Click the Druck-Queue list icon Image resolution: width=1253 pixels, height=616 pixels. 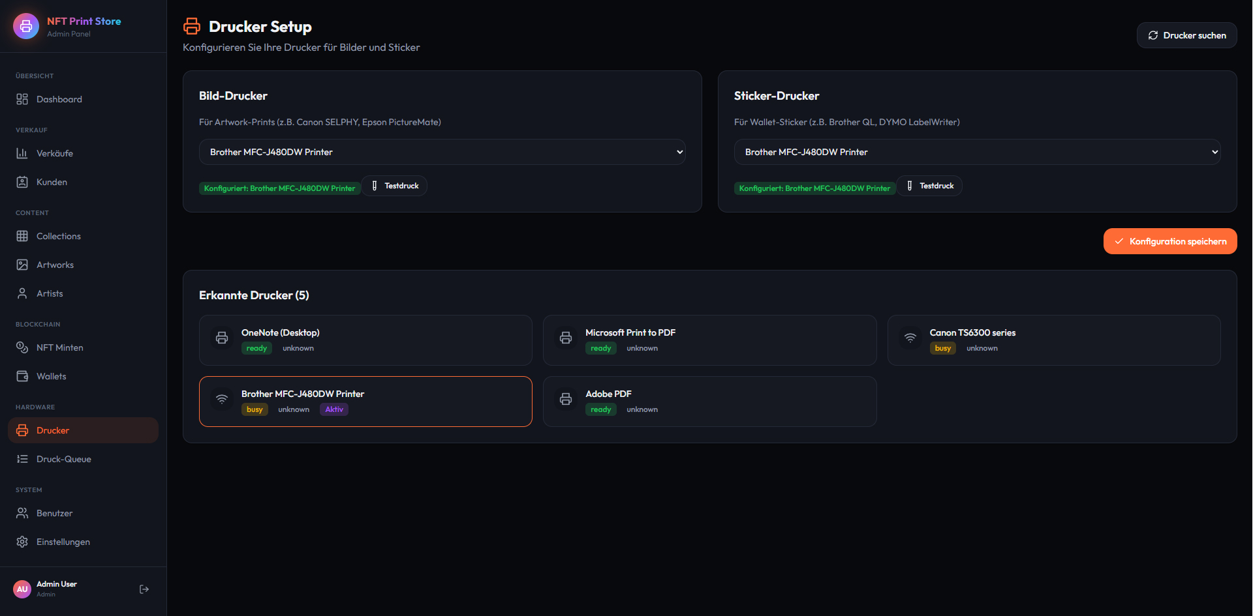click(22, 459)
